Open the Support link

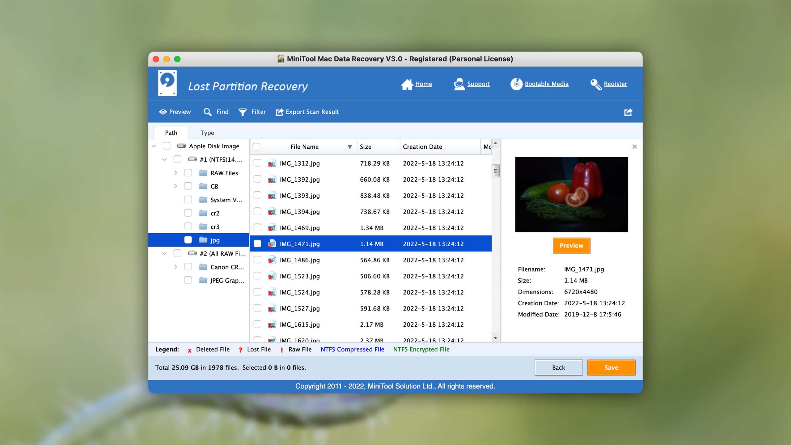478,84
